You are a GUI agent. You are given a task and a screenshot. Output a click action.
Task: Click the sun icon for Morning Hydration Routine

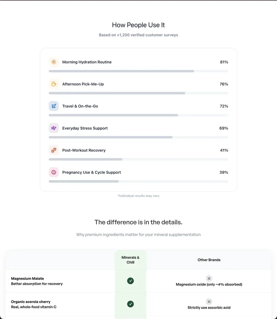coord(54,62)
